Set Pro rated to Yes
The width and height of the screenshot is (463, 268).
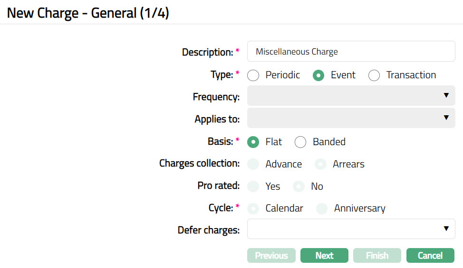point(253,186)
